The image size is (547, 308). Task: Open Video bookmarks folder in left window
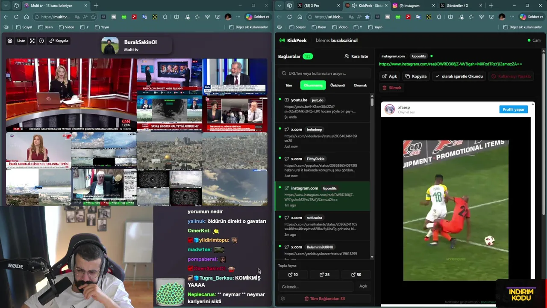[x=67, y=27]
